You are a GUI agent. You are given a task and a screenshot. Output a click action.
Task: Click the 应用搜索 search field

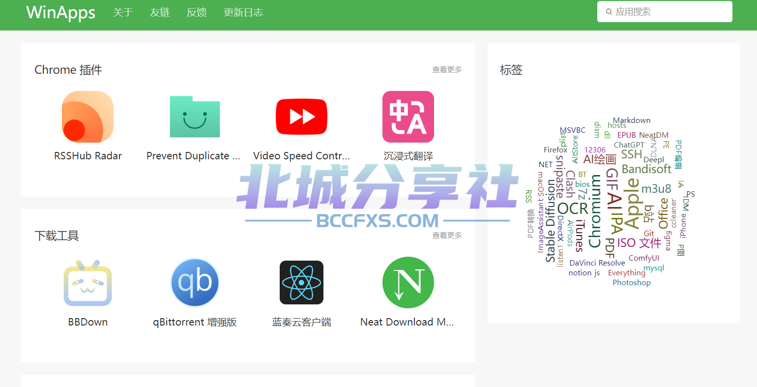(x=669, y=12)
